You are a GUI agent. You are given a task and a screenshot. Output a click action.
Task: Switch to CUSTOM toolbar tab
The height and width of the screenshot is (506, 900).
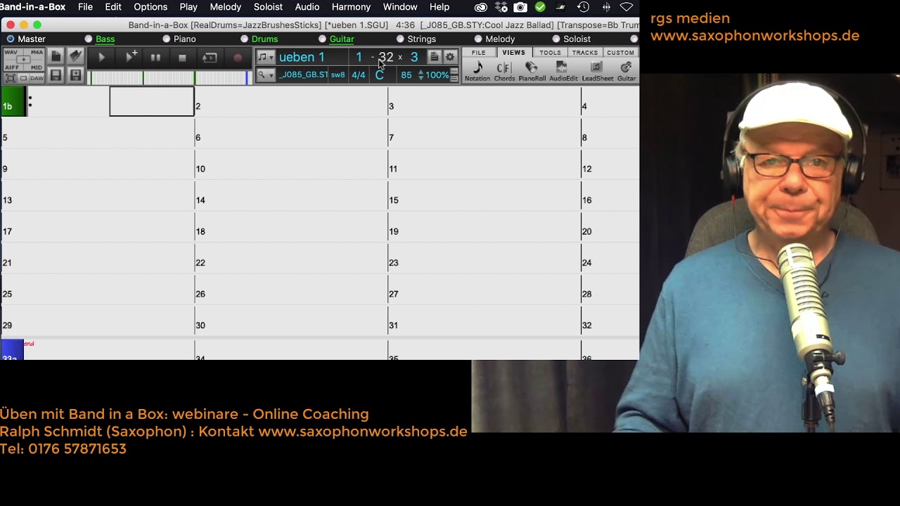pos(620,53)
